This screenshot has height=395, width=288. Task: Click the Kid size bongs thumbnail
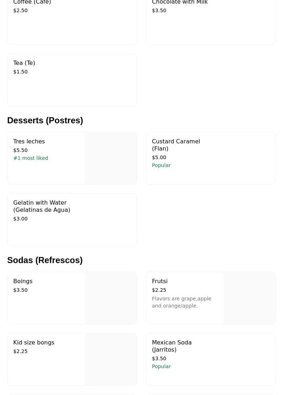[111, 360]
